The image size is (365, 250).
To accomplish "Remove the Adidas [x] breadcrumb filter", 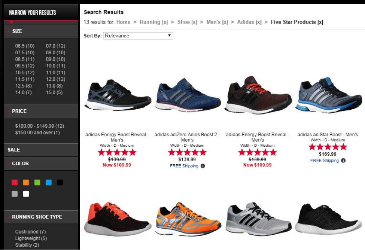I will click(x=249, y=22).
